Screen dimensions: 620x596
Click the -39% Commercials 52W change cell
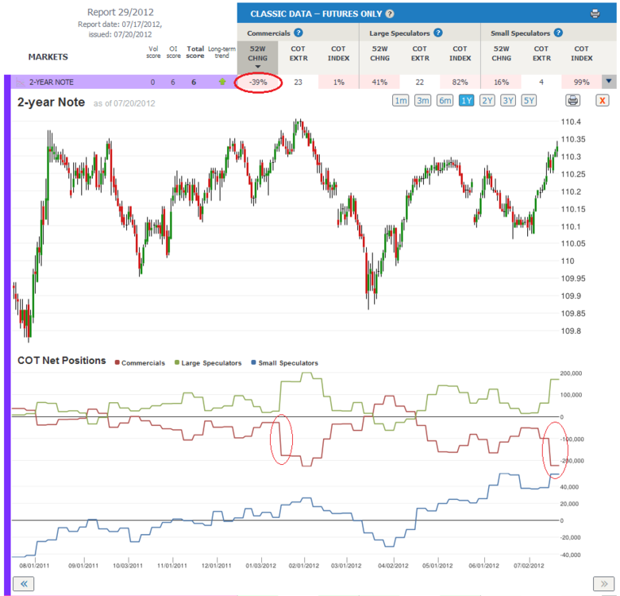click(258, 83)
